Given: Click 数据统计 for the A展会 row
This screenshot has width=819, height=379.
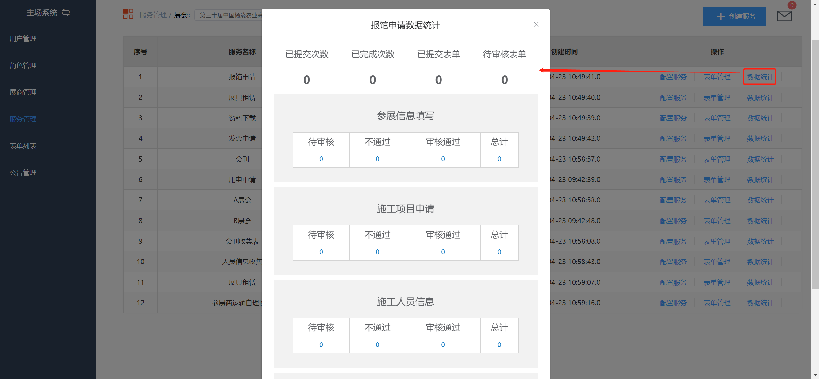Looking at the screenshot, I should coord(760,200).
